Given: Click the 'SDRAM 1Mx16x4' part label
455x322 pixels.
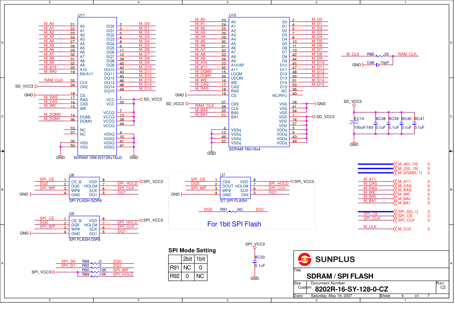Looking at the screenshot, I should click(x=245, y=149).
